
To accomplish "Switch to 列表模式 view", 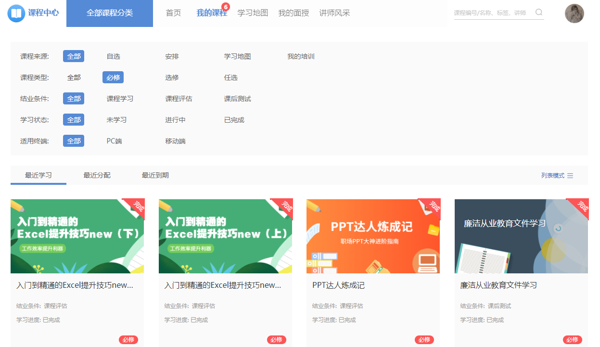I will click(x=552, y=176).
